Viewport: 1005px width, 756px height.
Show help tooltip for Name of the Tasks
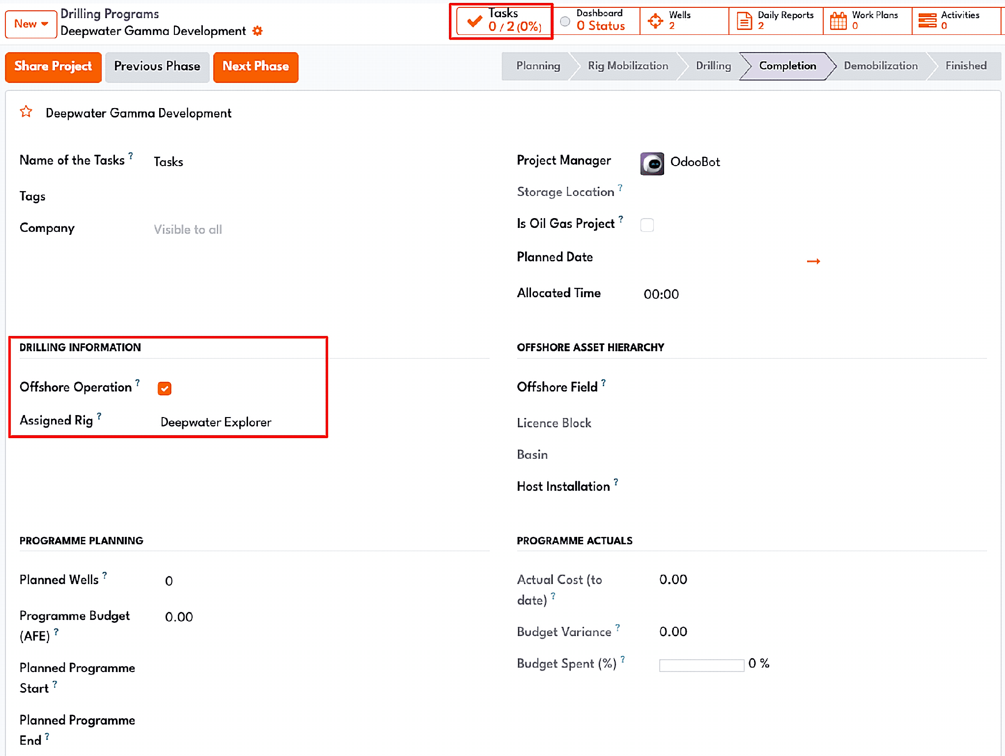point(131,155)
